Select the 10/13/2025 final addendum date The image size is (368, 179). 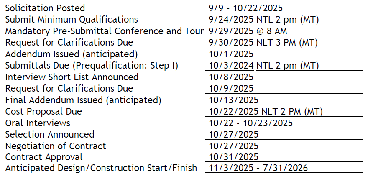[x=233, y=100]
